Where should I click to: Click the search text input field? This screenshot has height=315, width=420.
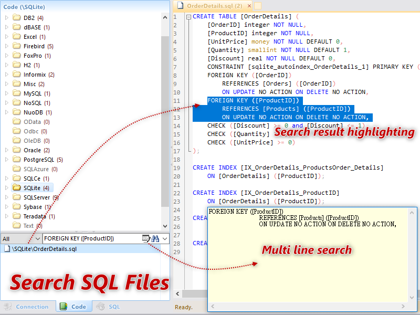pos(92,238)
